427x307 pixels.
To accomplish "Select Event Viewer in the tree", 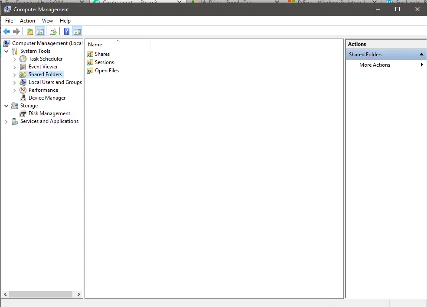I will click(43, 67).
